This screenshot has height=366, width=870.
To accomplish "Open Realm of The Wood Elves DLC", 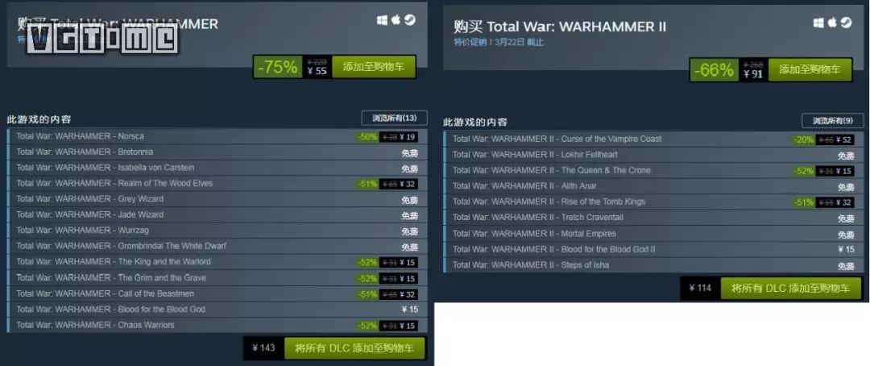I will [x=217, y=183].
